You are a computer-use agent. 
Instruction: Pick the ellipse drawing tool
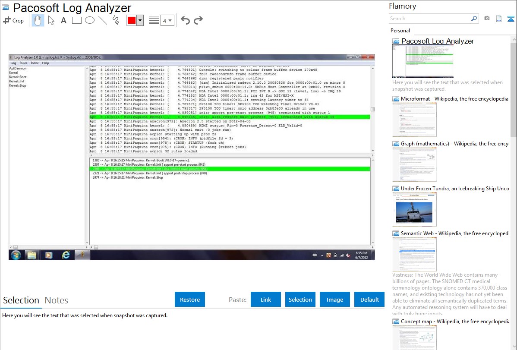pos(90,20)
